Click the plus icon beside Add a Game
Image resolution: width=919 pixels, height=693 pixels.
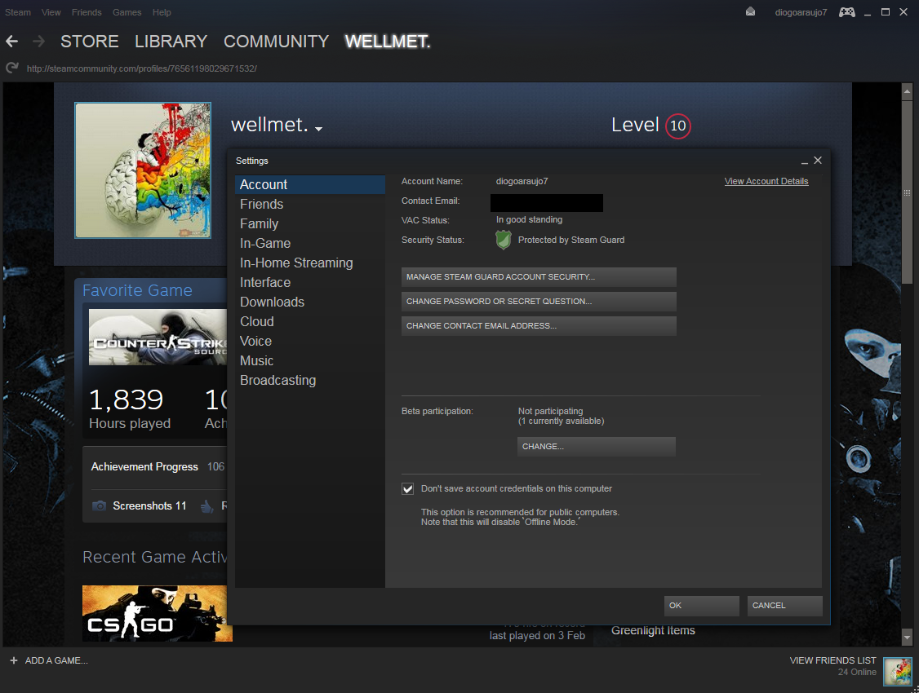pos(14,660)
